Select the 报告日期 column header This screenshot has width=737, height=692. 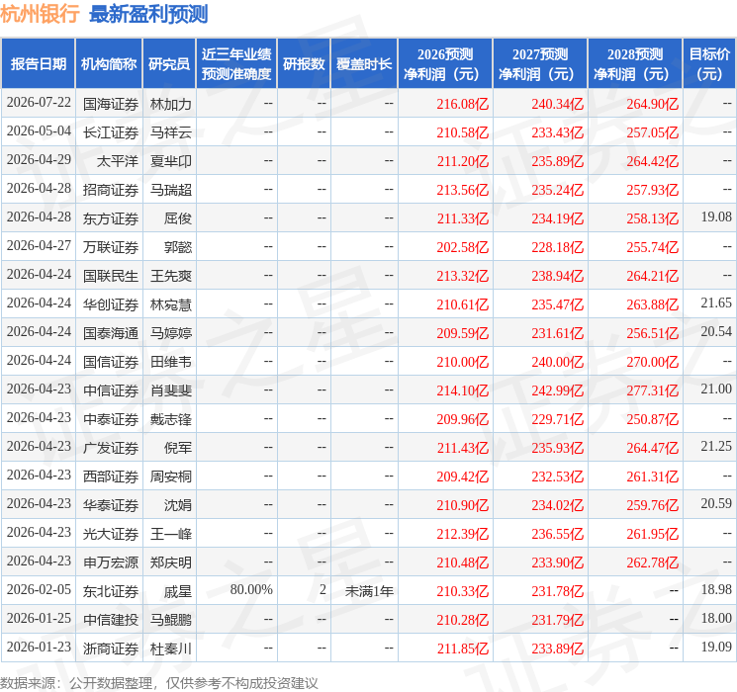pyautogui.click(x=38, y=64)
